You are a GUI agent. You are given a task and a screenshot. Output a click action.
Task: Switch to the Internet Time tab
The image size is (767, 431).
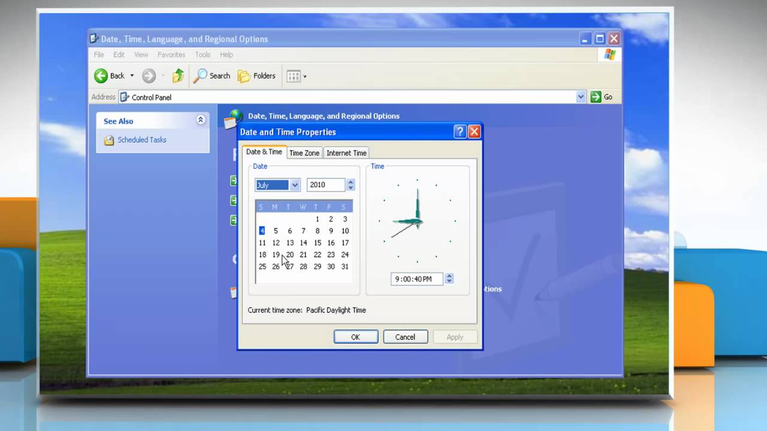click(x=346, y=153)
